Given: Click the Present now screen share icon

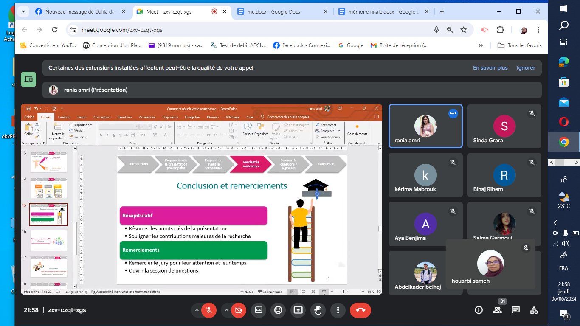Looking at the screenshot, I should (x=298, y=310).
